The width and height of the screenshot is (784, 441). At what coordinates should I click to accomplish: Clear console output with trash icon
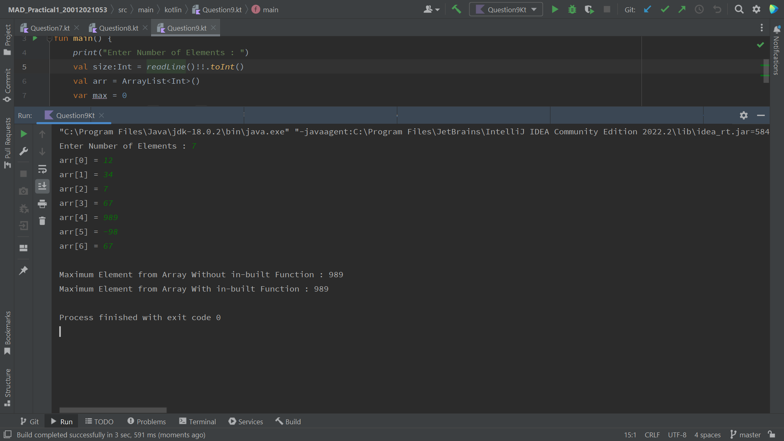[42, 221]
